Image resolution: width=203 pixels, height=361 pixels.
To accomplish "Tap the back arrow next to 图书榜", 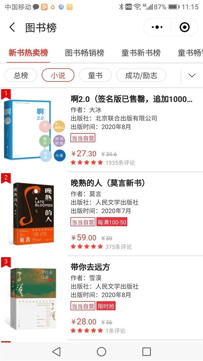I will pos(12,27).
